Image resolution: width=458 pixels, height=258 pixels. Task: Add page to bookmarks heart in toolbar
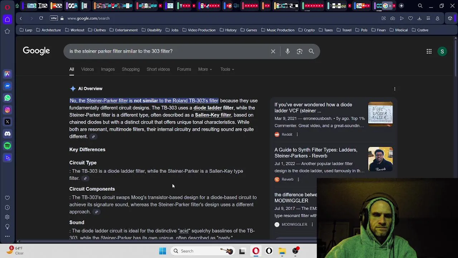pos(410,18)
